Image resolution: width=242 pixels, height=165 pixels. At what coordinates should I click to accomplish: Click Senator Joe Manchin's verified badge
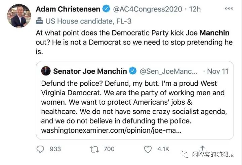(133, 71)
